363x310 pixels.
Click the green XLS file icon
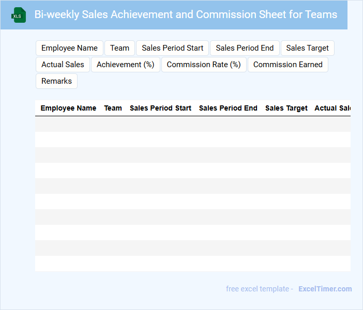coord(19,15)
